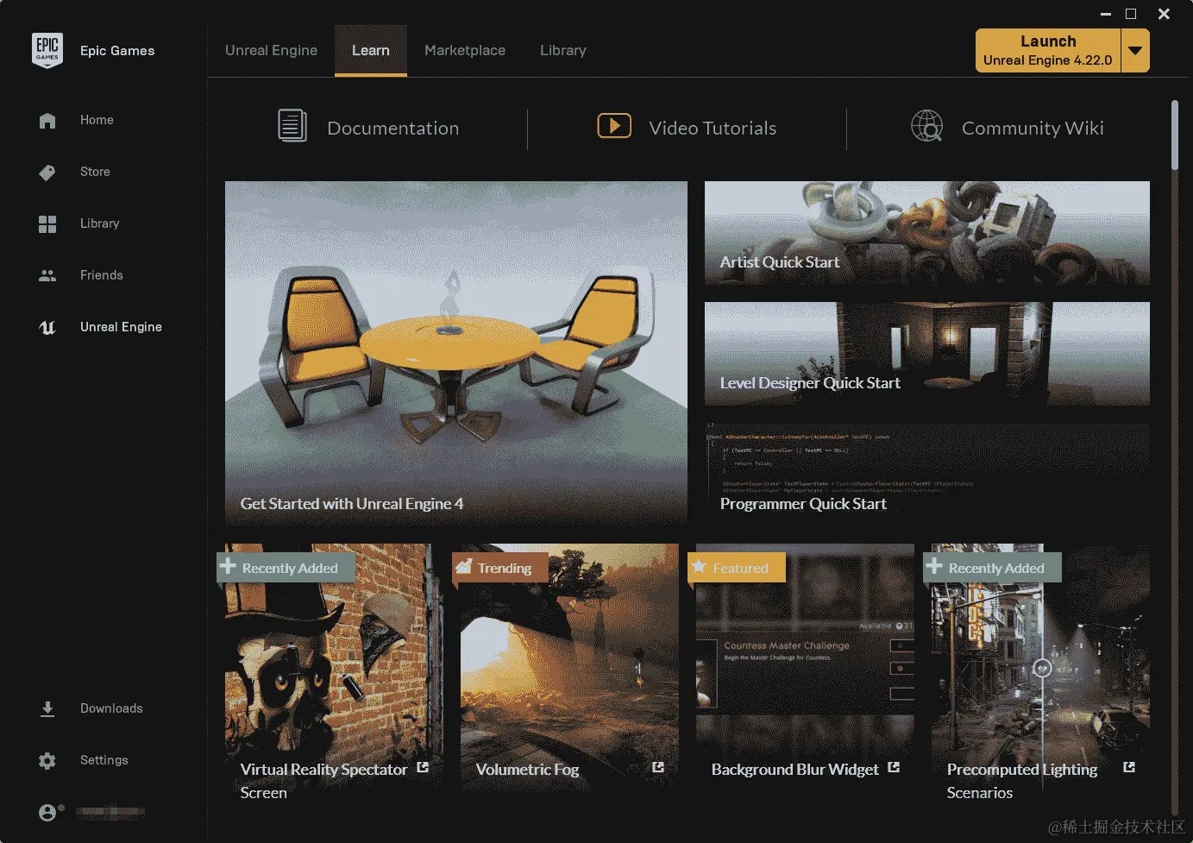Select the Learn tab

[371, 51]
